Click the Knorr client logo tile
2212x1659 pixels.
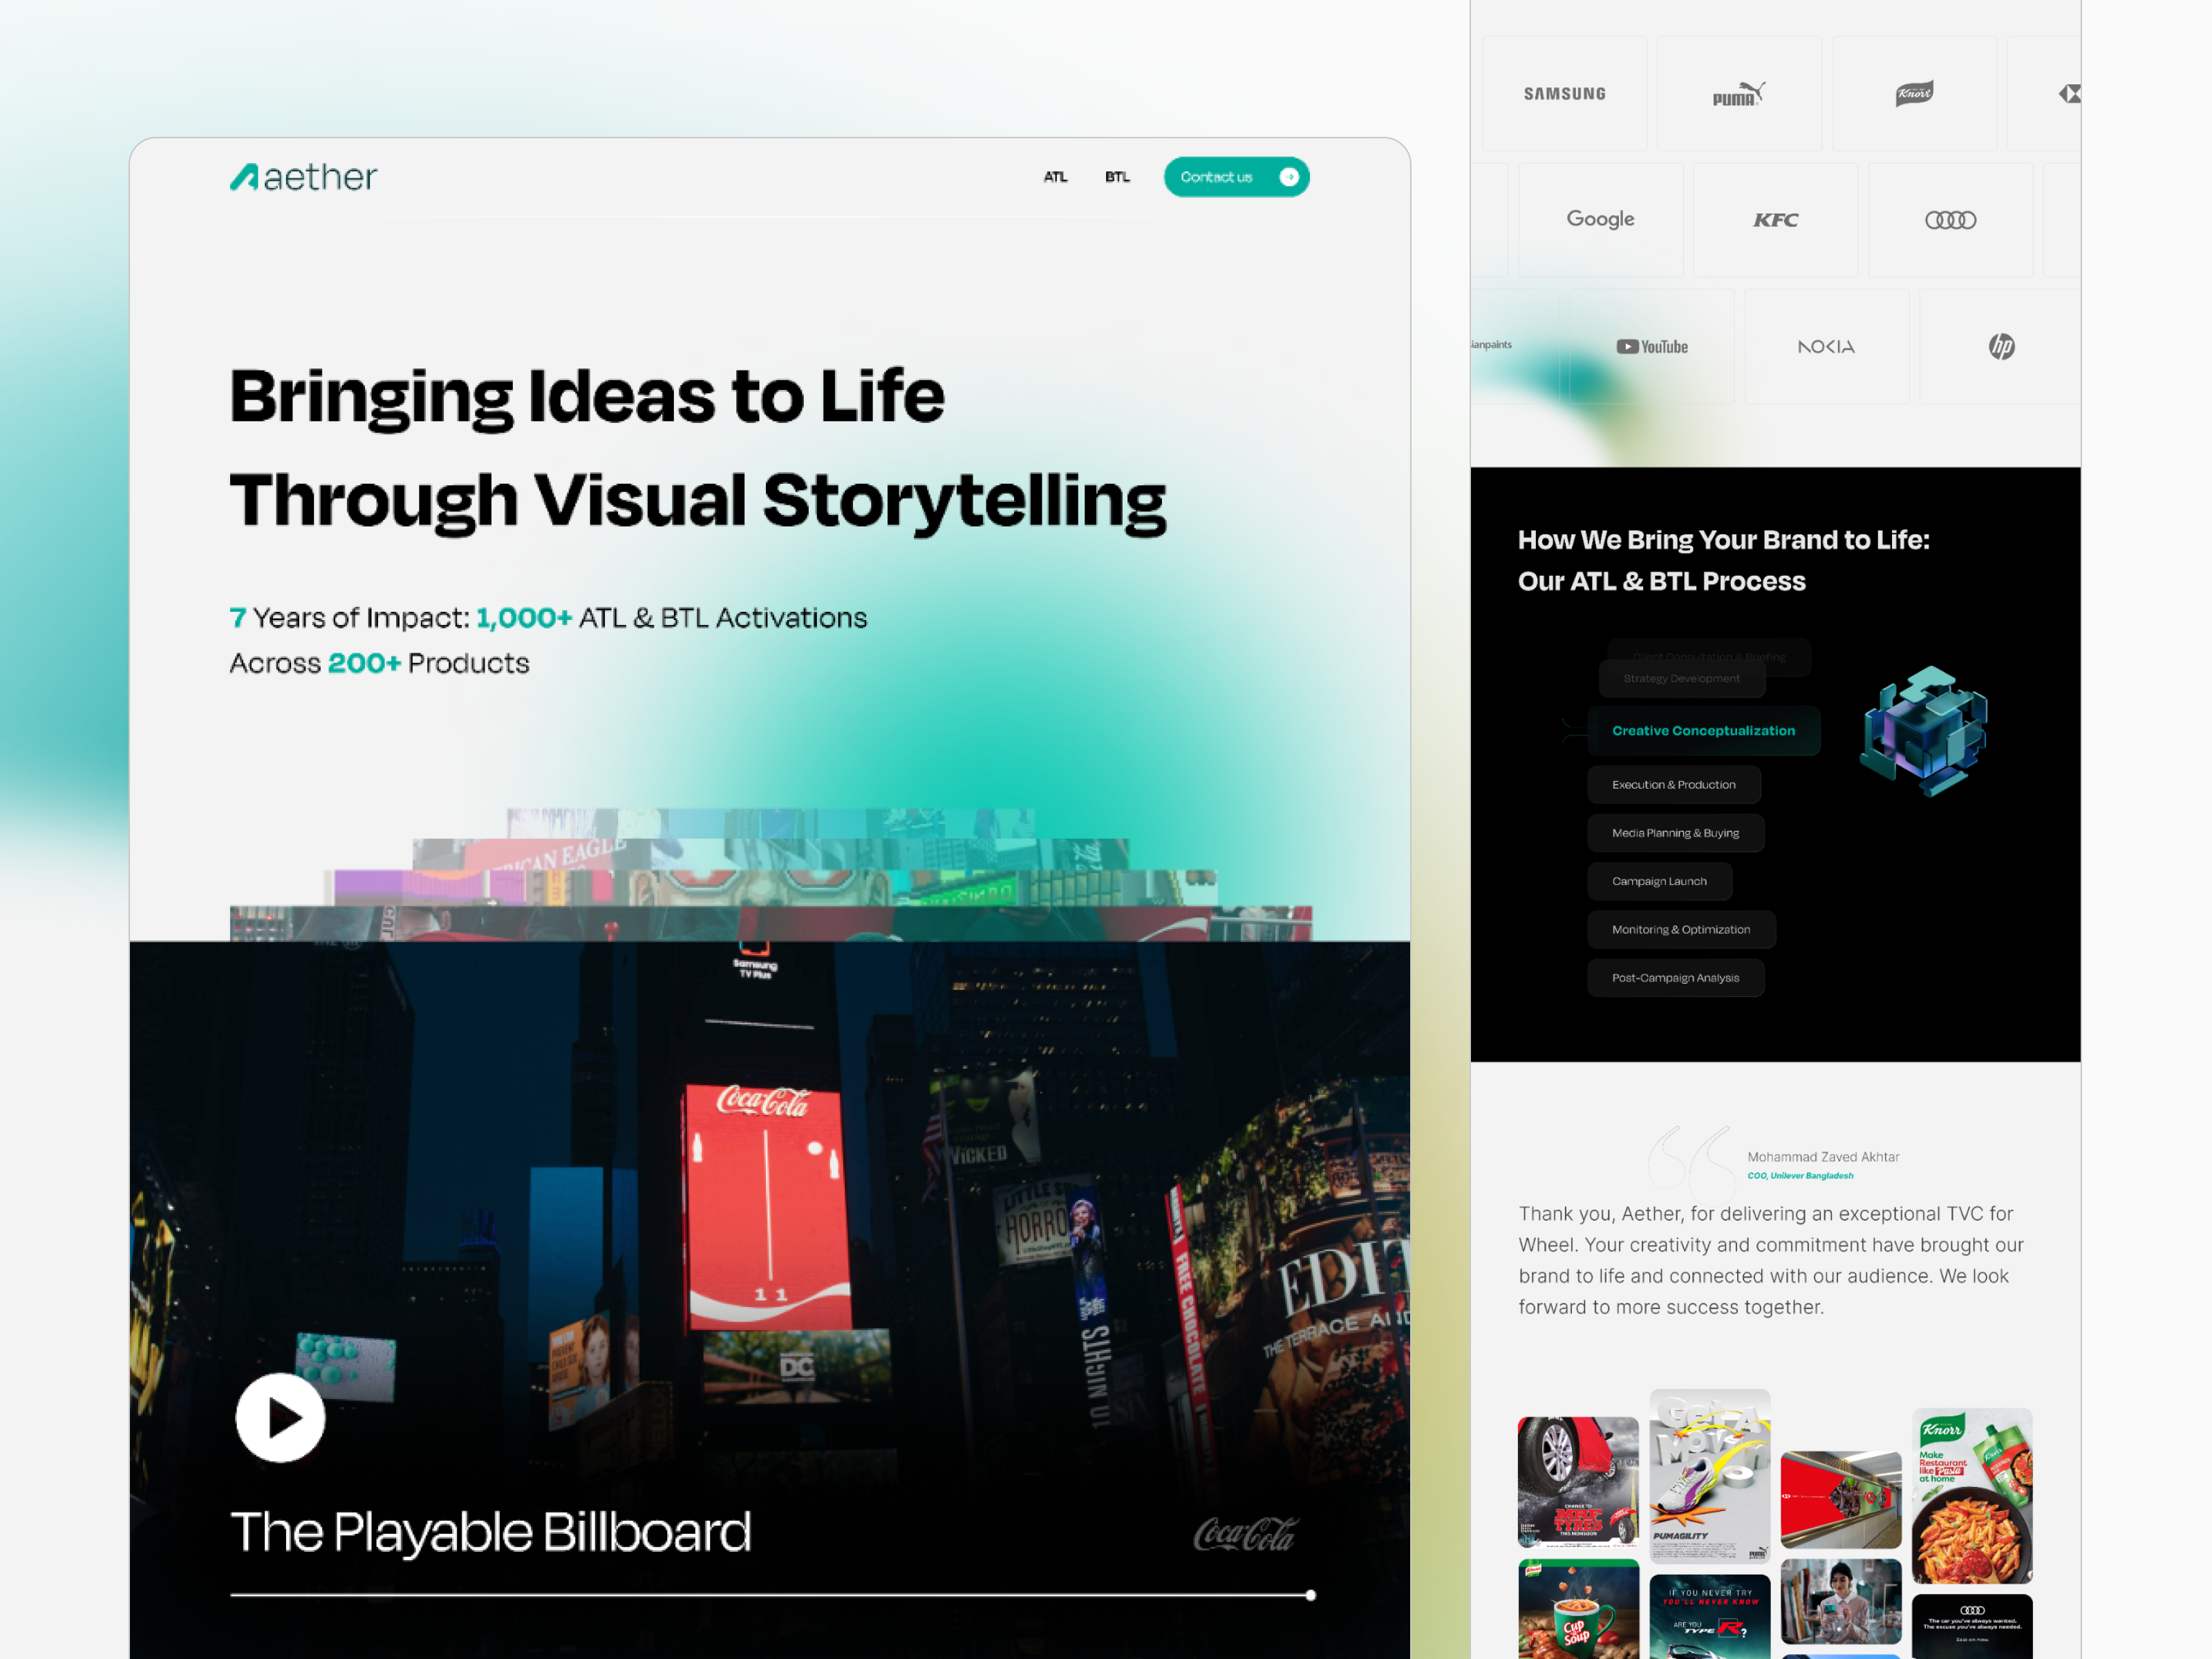coord(1914,94)
